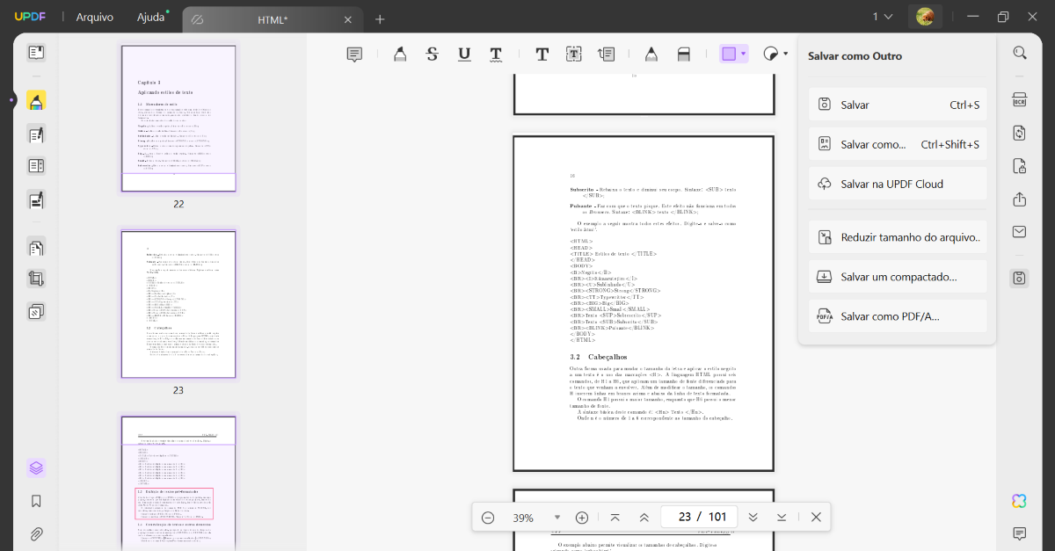
Task: Select the squiggly underline tool
Action: [x=496, y=54]
